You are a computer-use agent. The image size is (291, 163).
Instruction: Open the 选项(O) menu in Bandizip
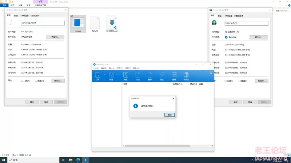pos(120,68)
